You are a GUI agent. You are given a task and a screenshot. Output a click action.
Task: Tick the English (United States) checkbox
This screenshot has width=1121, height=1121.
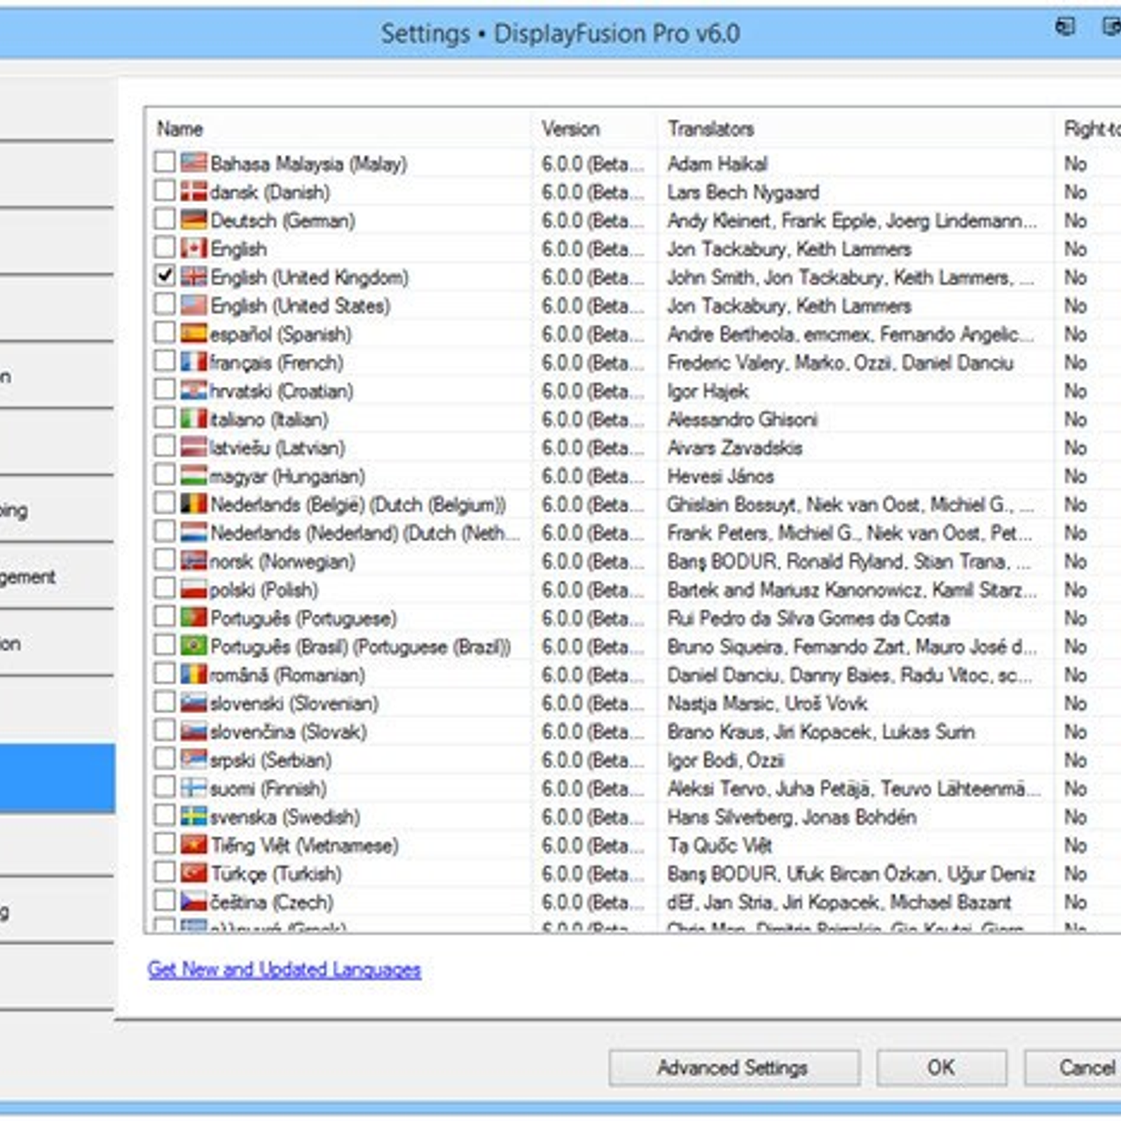coord(165,304)
